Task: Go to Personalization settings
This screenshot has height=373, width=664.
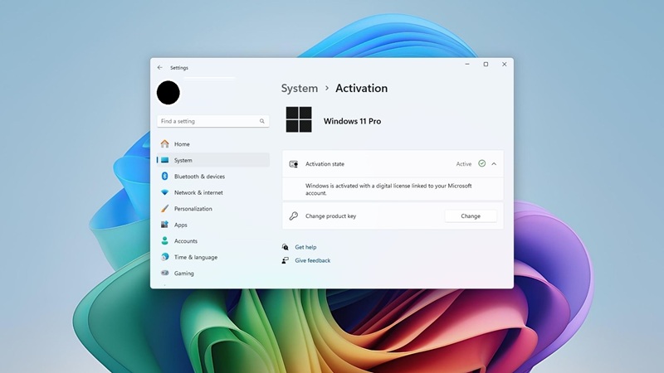Action: tap(193, 209)
